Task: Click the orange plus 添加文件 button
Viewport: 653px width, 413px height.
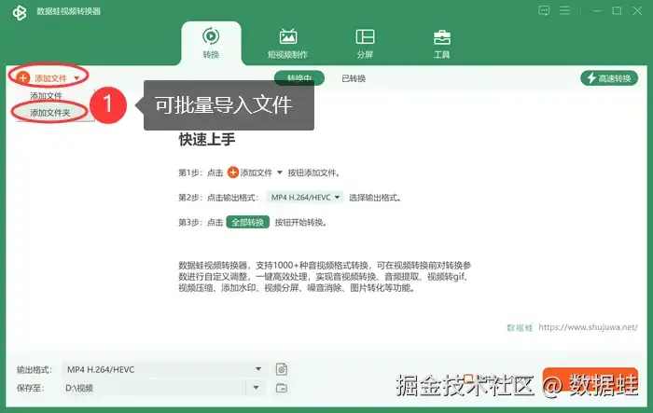Action: (x=42, y=78)
